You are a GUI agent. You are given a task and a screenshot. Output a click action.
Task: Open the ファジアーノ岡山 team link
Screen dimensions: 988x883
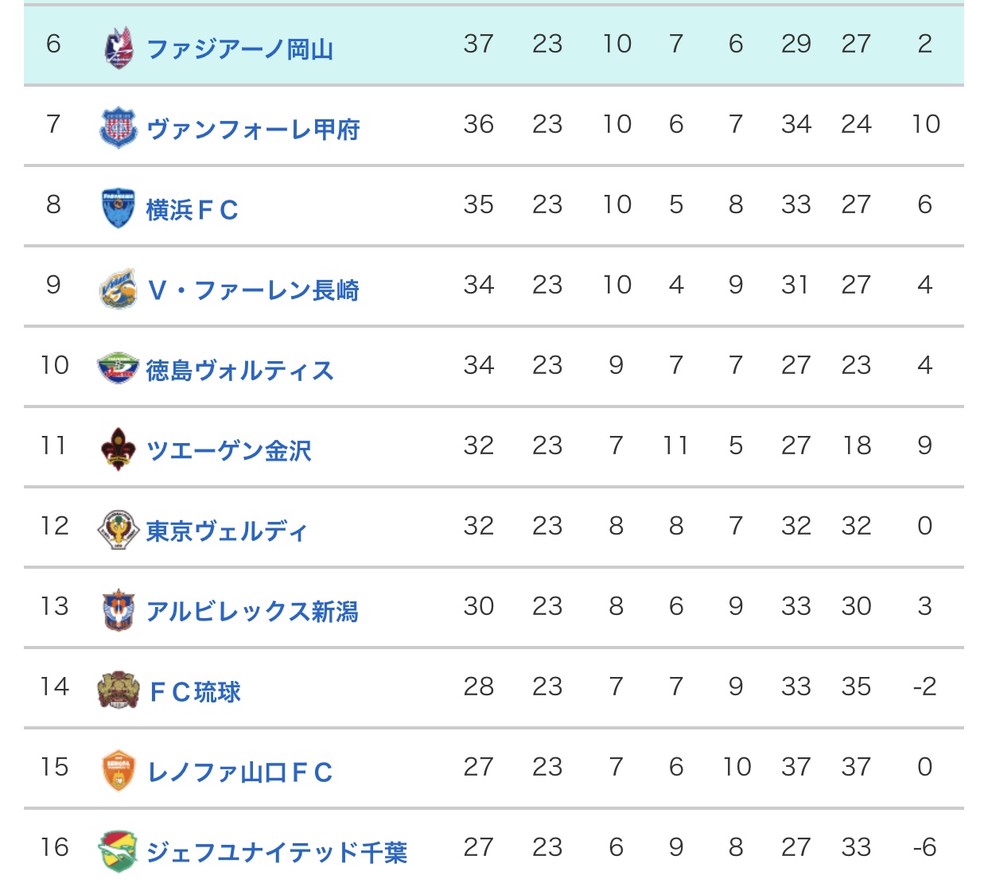pyautogui.click(x=239, y=49)
